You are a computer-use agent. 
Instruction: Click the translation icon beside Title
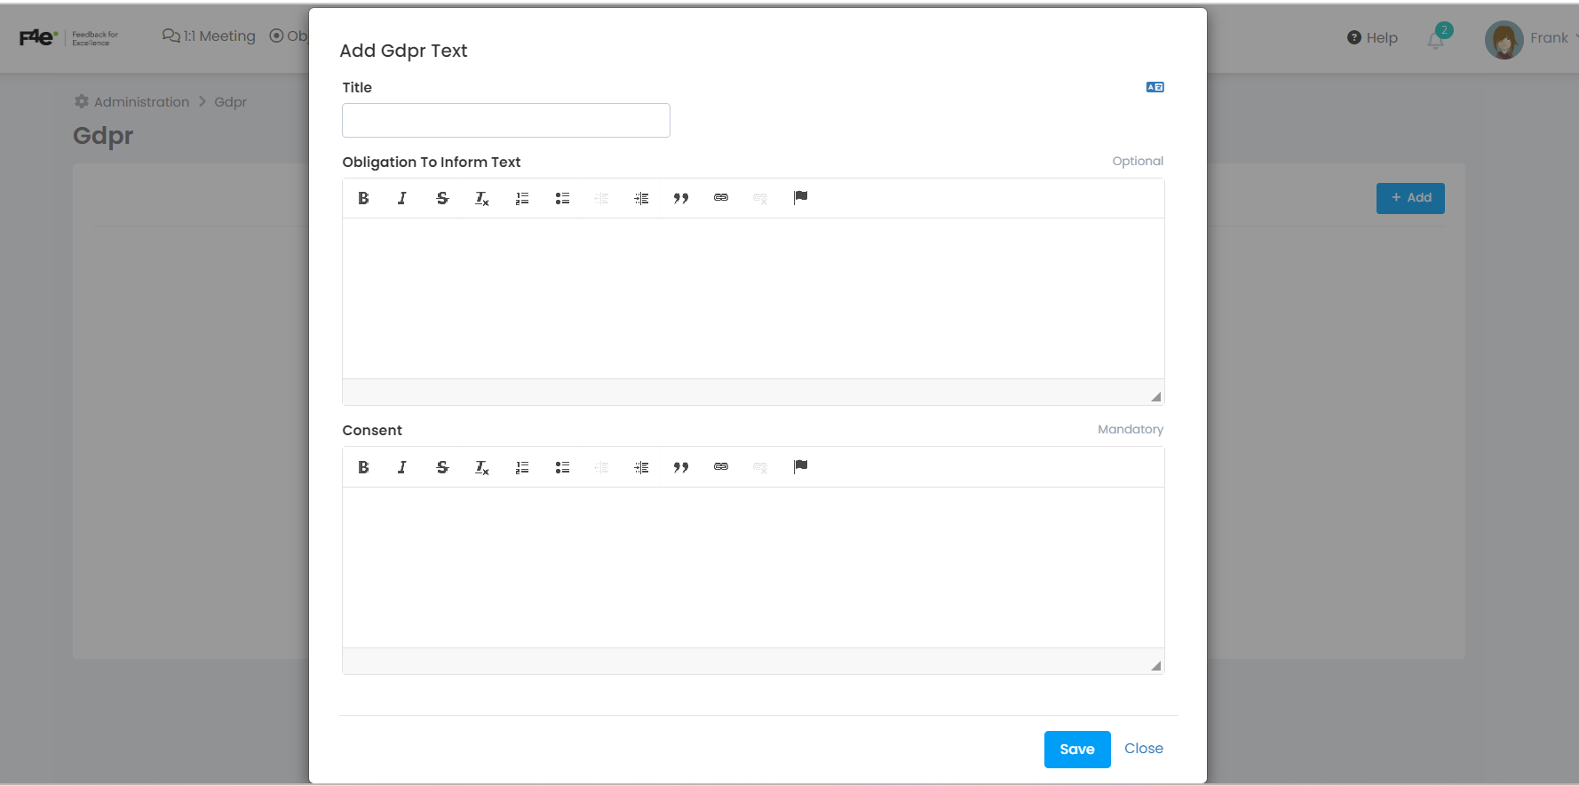tap(1154, 87)
